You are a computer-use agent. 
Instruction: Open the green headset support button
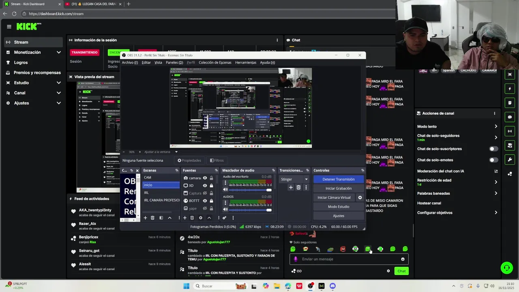[x=506, y=268]
